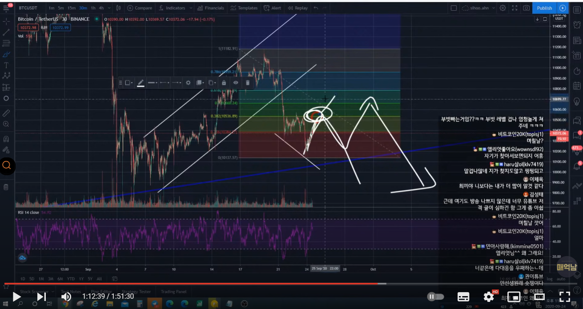Create a new Alert
Viewport: 583px width, 309px height.
[272, 8]
